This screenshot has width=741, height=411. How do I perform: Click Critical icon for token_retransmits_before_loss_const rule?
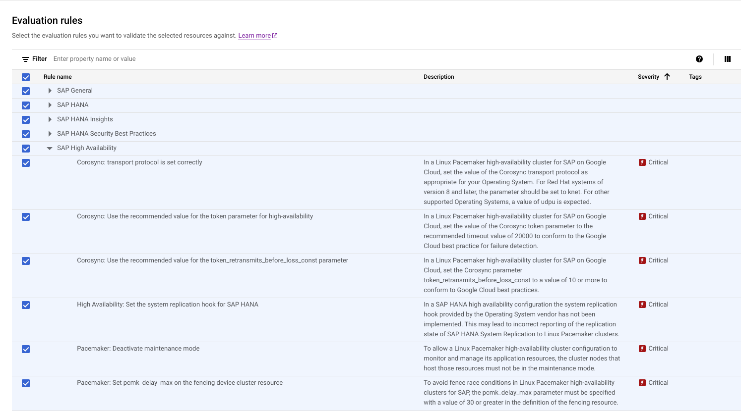tap(642, 260)
